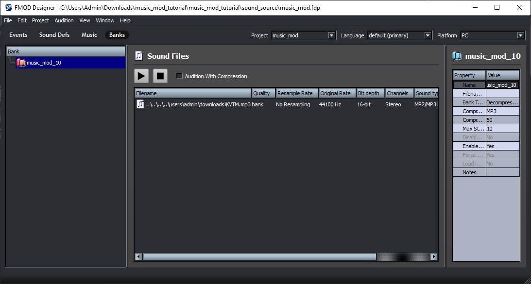Click the horizontal scrollbar thumb
This screenshot has width=531, height=284.
point(259,257)
